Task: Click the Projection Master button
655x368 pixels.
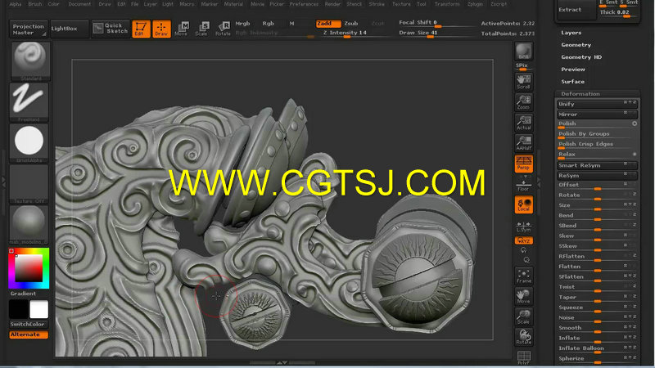Action: [29, 29]
